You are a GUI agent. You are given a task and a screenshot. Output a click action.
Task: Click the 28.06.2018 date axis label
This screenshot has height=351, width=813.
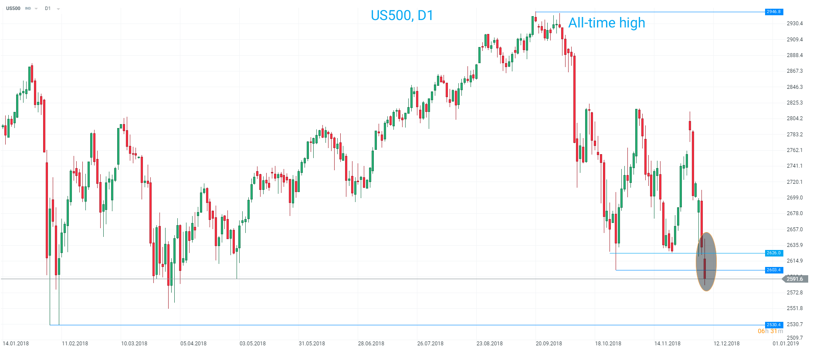point(371,344)
